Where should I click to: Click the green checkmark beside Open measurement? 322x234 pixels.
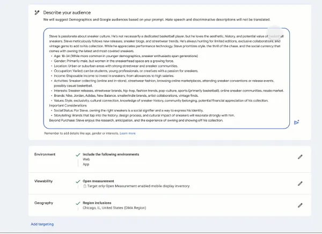click(x=78, y=181)
